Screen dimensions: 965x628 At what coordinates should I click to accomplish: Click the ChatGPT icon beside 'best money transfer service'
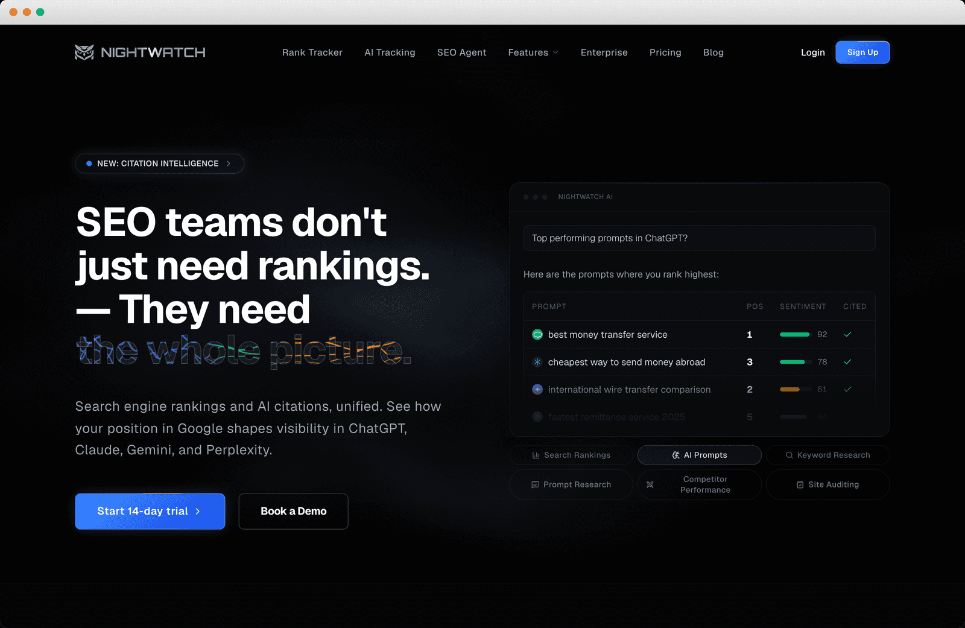[537, 335]
